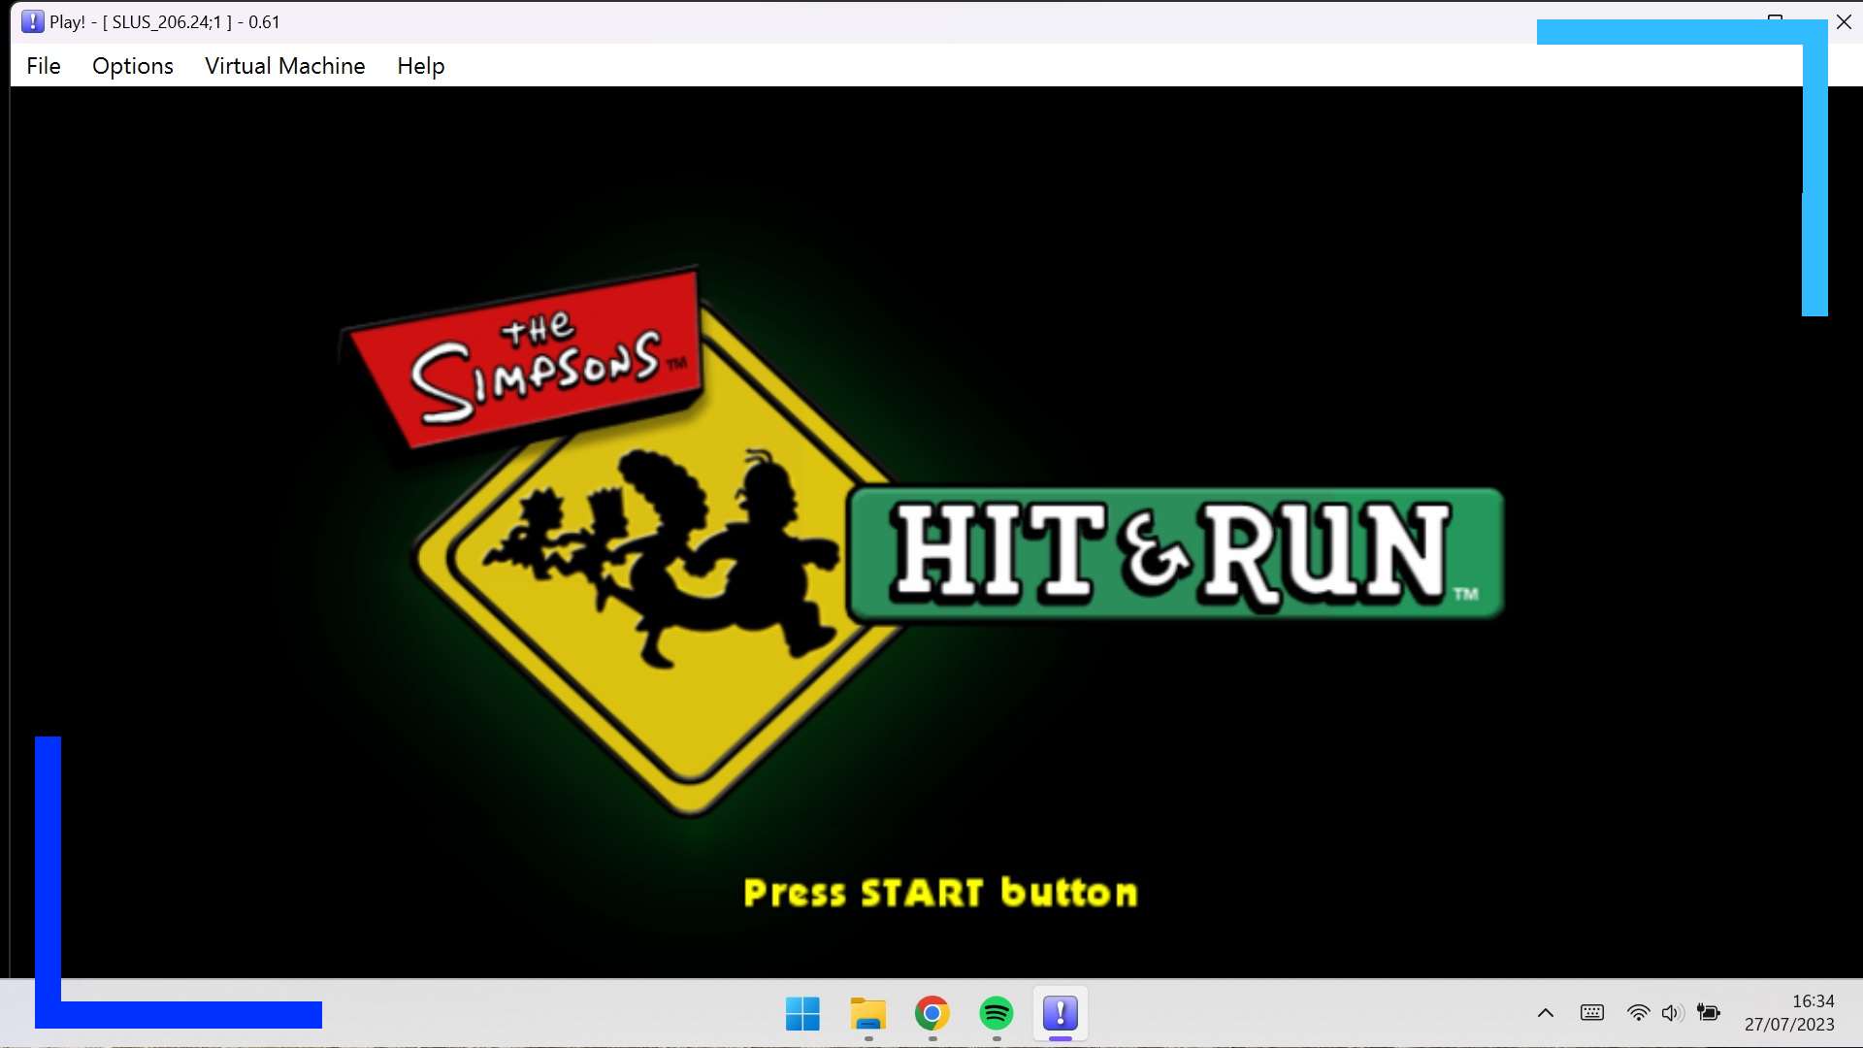Open the File menu
This screenshot has height=1048, width=1863.
coord(44,66)
